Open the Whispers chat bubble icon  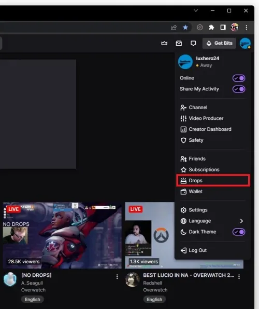[x=193, y=43]
